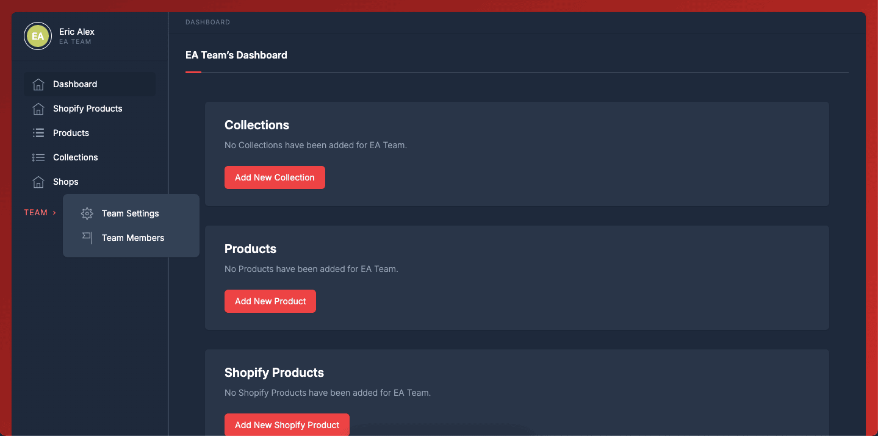Click the Add New Shopify Product button

click(x=287, y=425)
